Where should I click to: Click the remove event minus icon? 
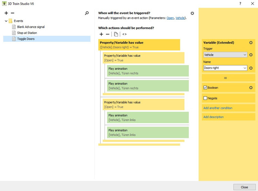click(x=13, y=13)
